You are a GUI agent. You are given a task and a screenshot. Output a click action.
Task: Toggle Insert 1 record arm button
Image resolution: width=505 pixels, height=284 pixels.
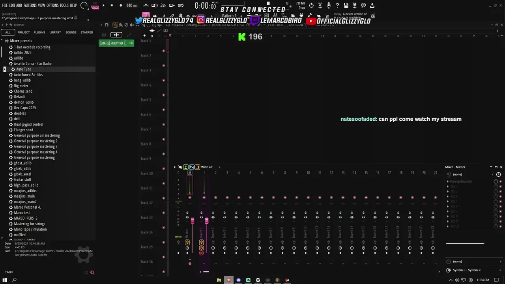(201, 253)
